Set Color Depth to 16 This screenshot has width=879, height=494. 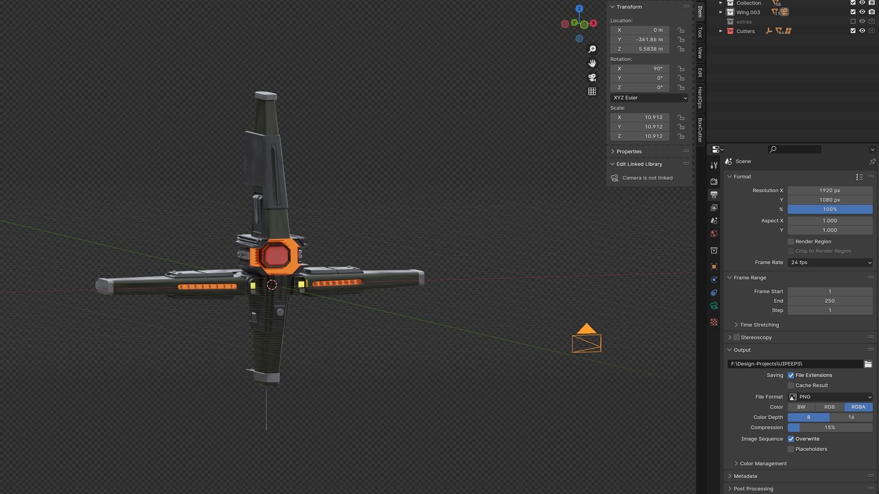[x=851, y=417]
